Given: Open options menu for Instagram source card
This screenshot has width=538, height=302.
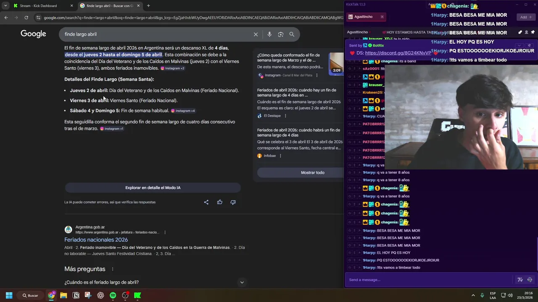Looking at the screenshot, I should coord(317,75).
